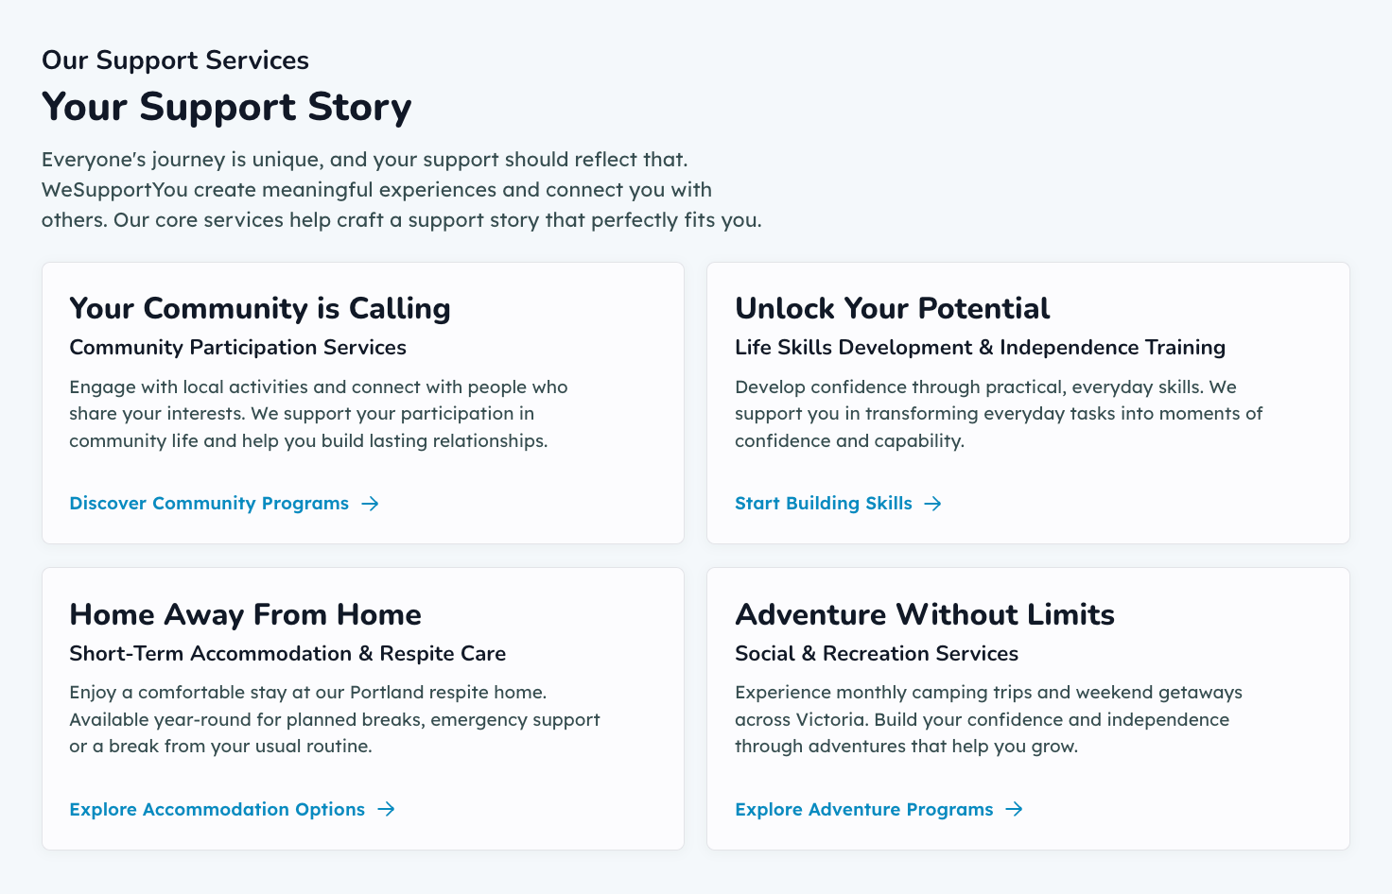Select the Adventure Without Limits card title
This screenshot has height=894, width=1392.
(925, 614)
